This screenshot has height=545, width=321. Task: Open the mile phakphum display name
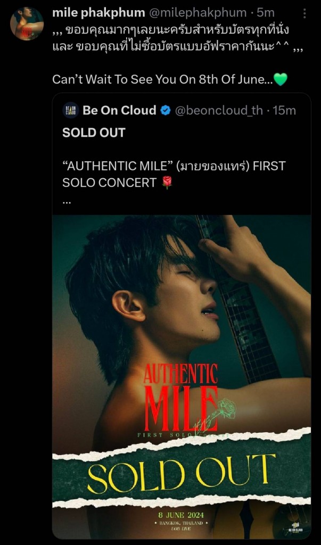98,12
